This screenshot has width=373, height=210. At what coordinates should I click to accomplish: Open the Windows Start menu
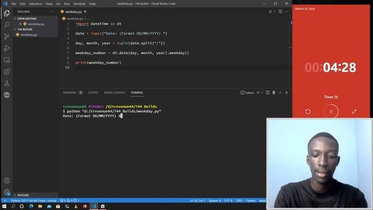4,206
